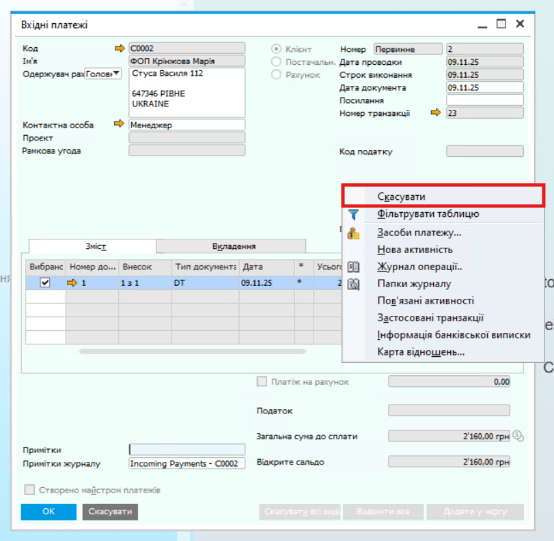Screen dimensions: 554x541
Task: Click the transaction number link arrow beside 23
Action: coord(436,113)
